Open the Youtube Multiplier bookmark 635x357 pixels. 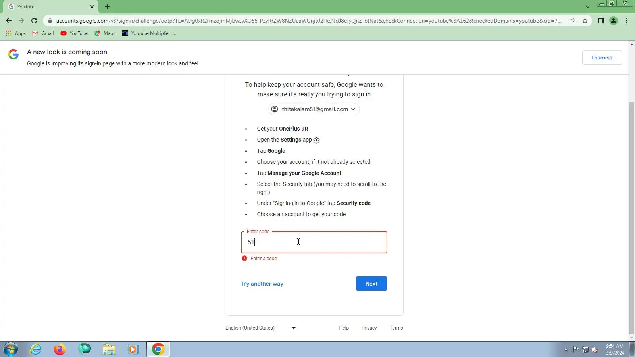(x=149, y=33)
